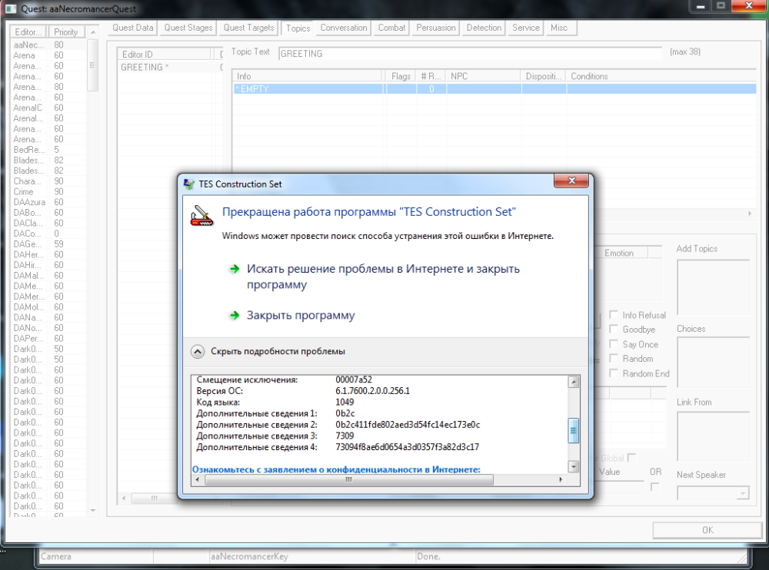Click the details vertical scrollbar thumb
769x570 pixels.
pos(574,430)
